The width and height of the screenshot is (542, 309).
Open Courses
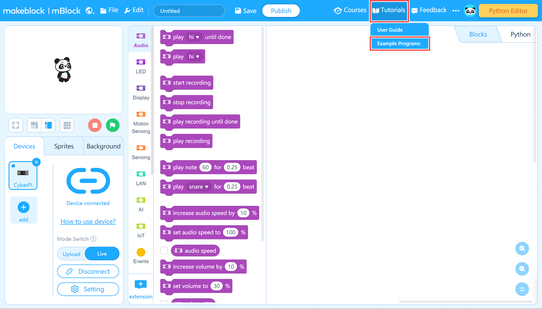(x=350, y=10)
